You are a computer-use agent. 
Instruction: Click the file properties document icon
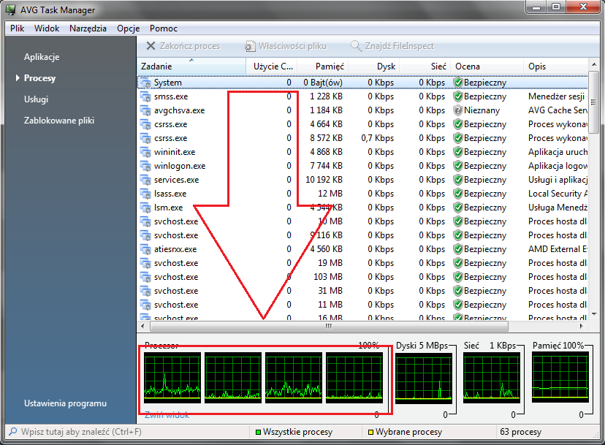click(250, 46)
